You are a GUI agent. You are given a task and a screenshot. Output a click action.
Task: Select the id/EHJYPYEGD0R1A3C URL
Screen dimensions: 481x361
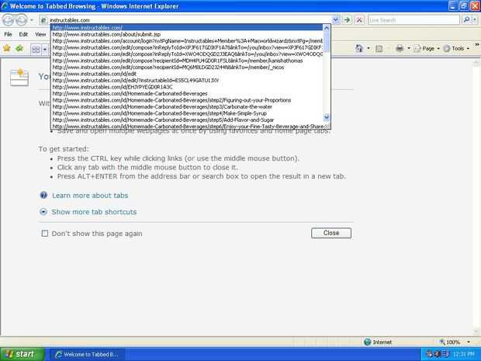coord(187,87)
